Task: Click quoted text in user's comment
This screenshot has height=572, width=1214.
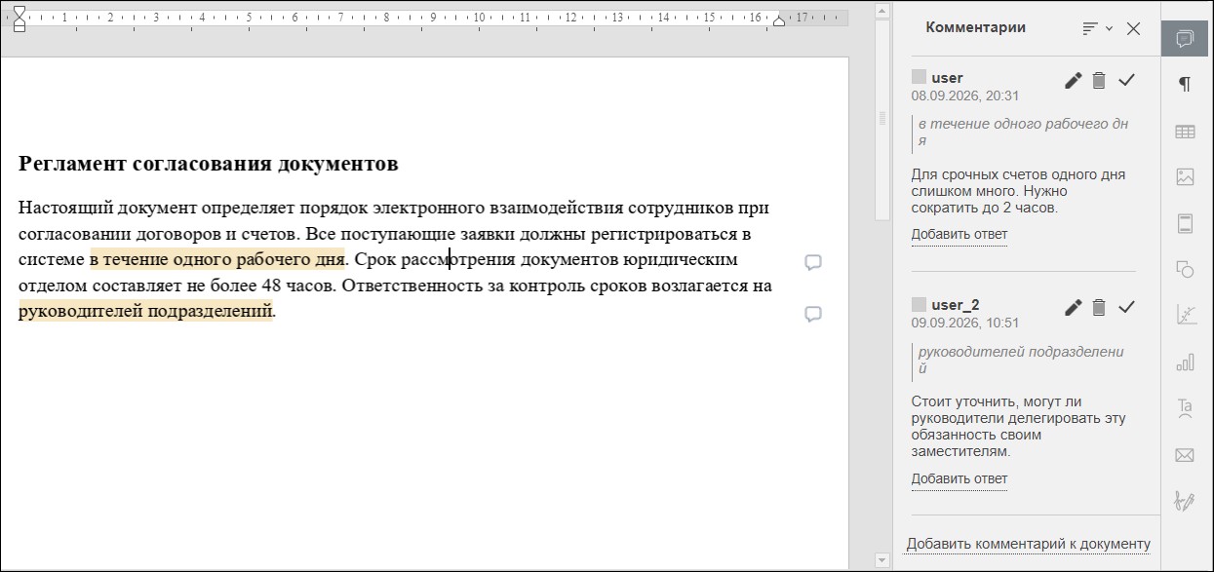Action: [1023, 133]
